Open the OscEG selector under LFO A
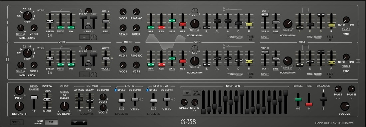Viewport: 366px width, 127px height. 135,109
